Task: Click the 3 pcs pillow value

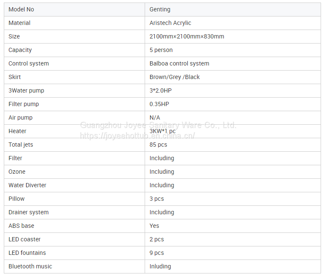Action: (x=157, y=199)
